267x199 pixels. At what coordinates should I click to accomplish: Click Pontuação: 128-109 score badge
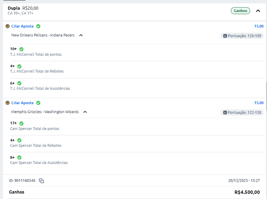(x=242, y=36)
